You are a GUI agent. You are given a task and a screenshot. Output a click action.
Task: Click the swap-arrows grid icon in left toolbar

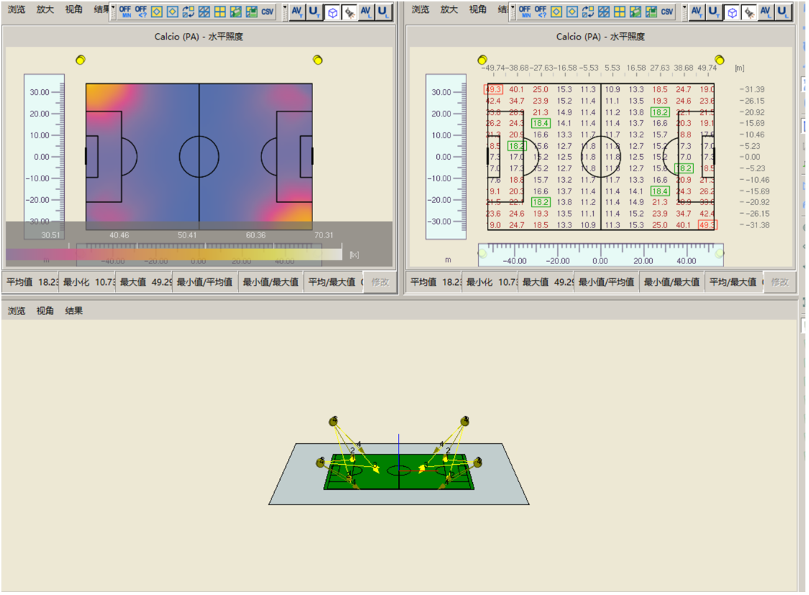click(x=189, y=12)
